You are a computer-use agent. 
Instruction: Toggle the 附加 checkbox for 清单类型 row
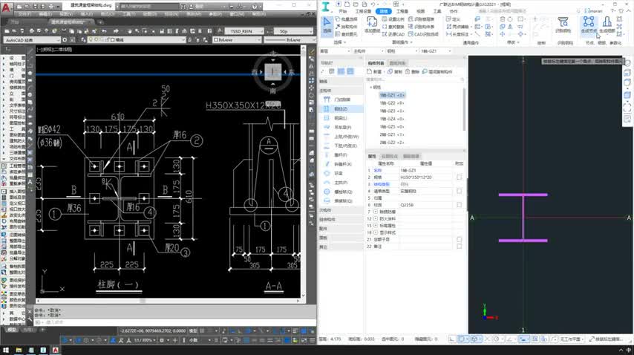point(459,191)
